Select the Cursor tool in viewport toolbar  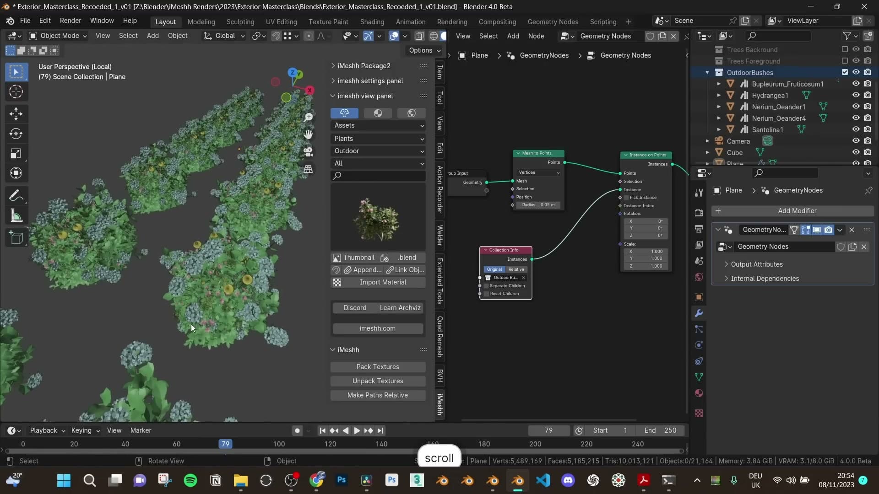[16, 92]
